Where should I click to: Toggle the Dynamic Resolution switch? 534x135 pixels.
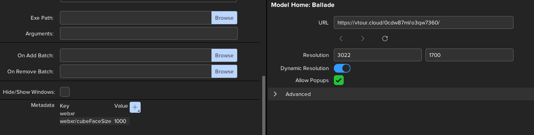tap(342, 68)
